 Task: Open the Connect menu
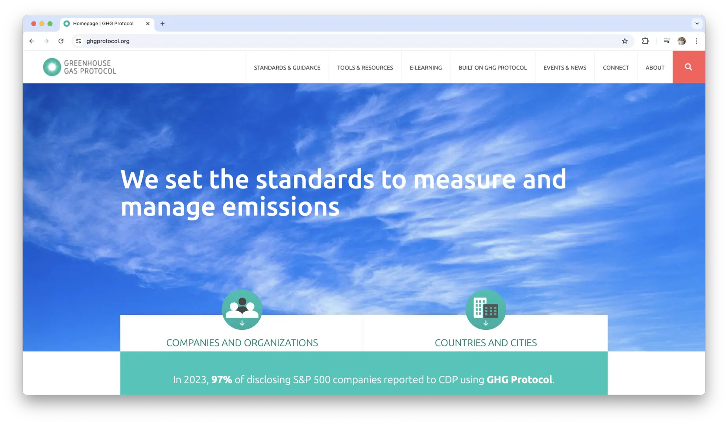pyautogui.click(x=616, y=68)
